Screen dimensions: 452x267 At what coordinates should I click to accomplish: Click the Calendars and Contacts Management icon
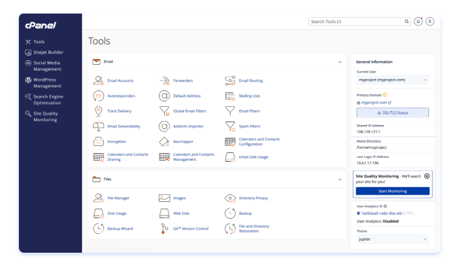(x=164, y=157)
